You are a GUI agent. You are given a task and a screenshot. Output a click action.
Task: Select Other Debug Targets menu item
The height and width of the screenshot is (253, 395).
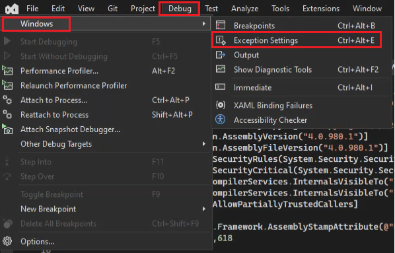106,144
